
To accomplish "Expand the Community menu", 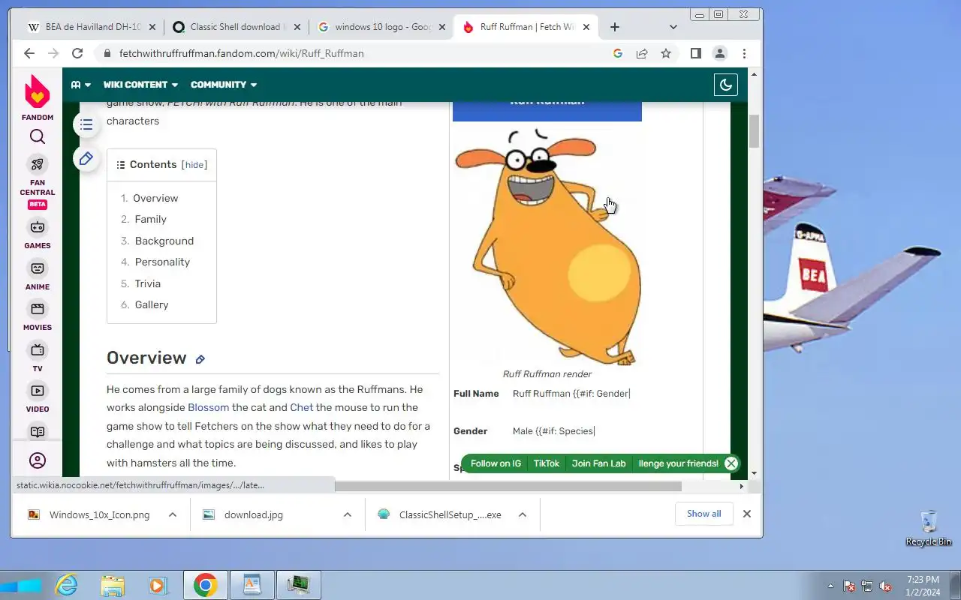I will pyautogui.click(x=224, y=85).
